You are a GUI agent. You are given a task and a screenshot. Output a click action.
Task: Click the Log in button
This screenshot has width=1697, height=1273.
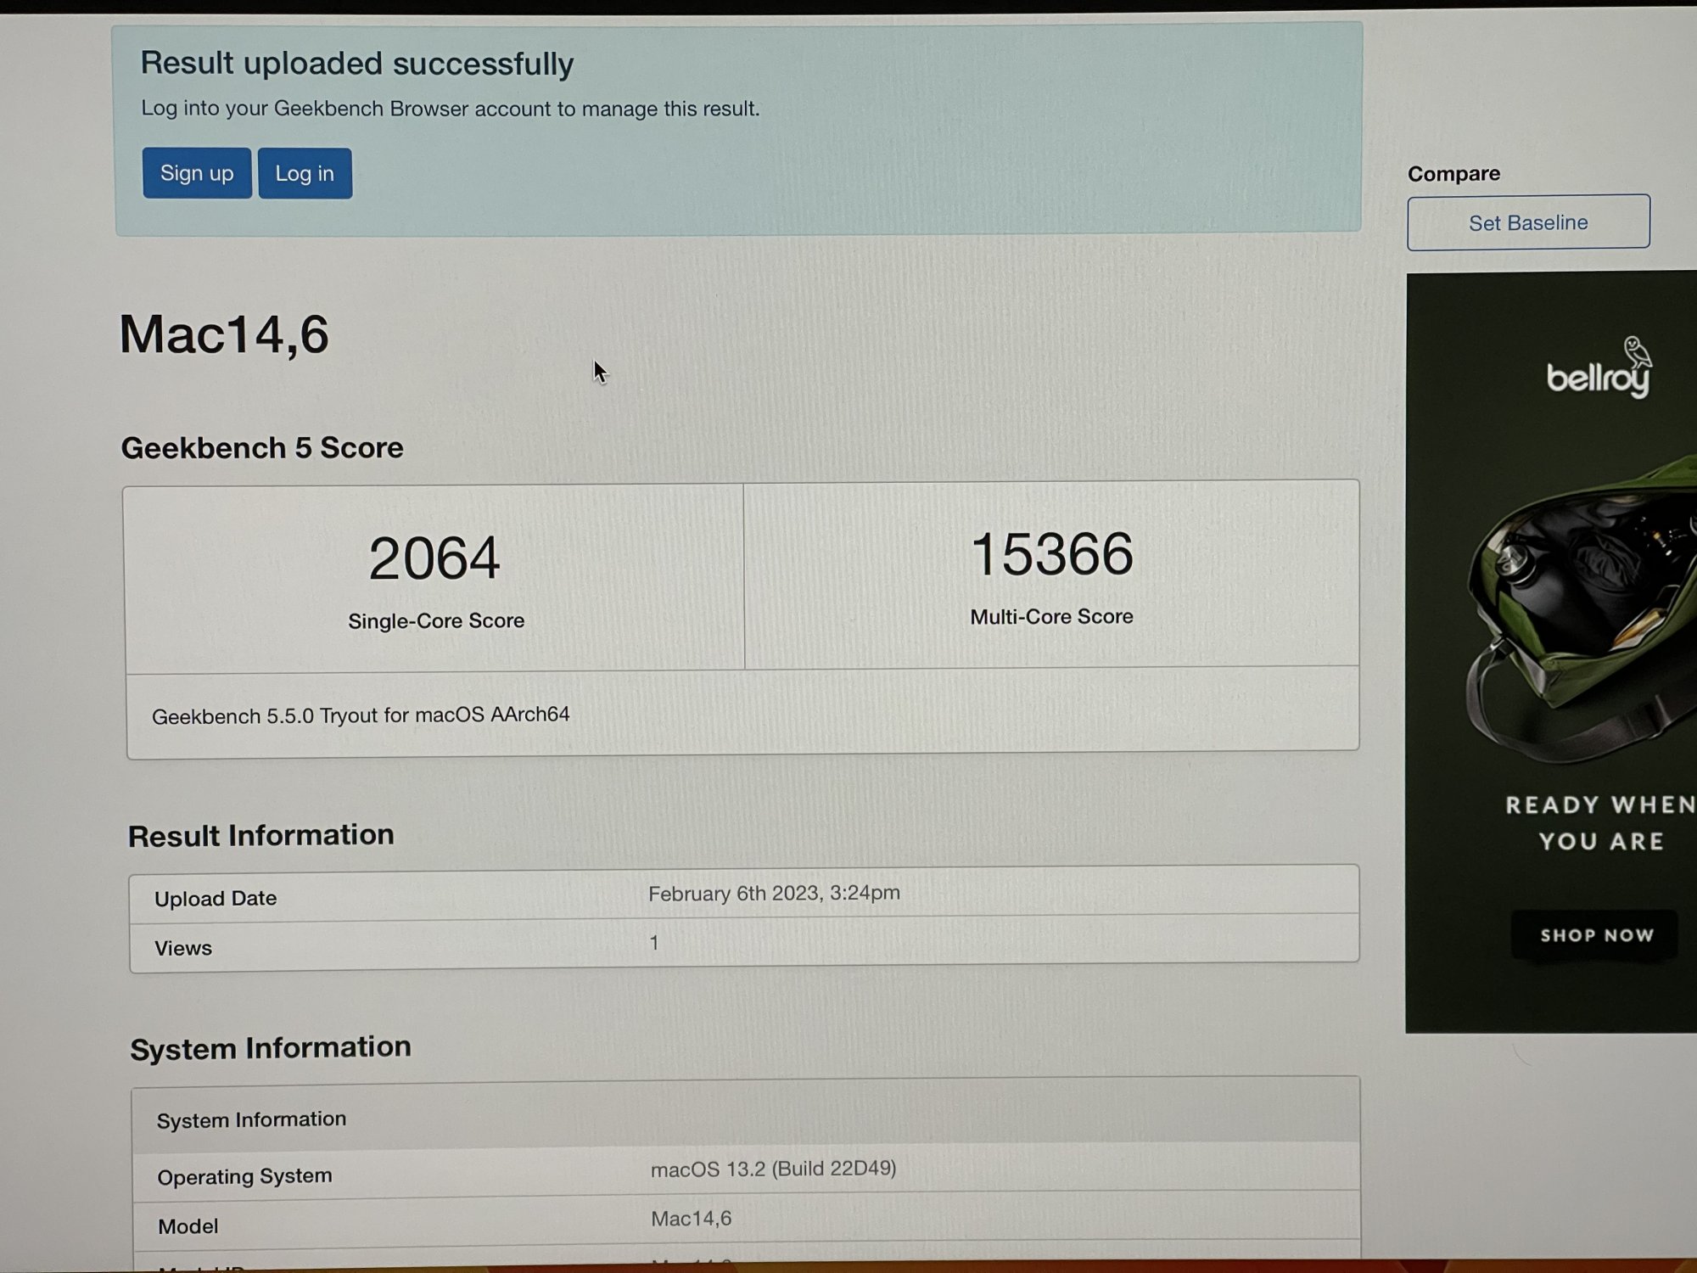(x=305, y=174)
